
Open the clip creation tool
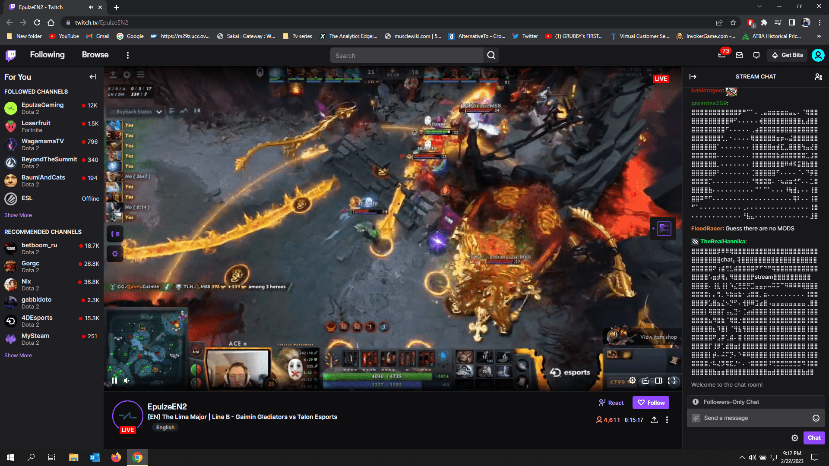[x=645, y=381]
